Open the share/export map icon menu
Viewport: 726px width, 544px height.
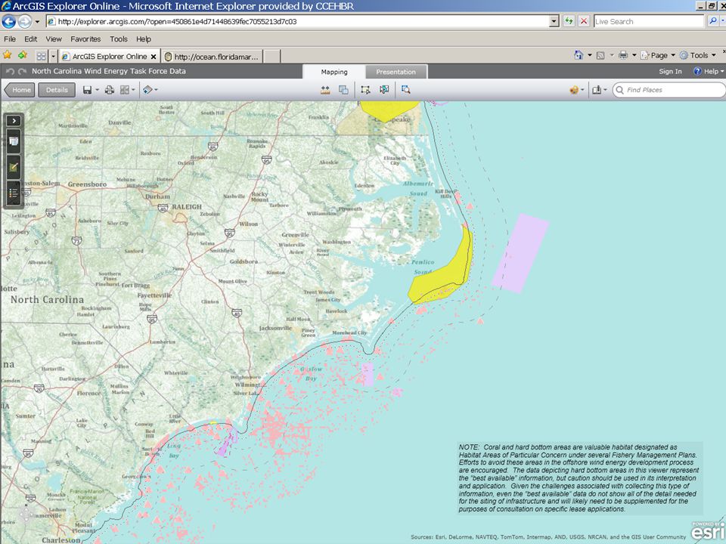[597, 90]
